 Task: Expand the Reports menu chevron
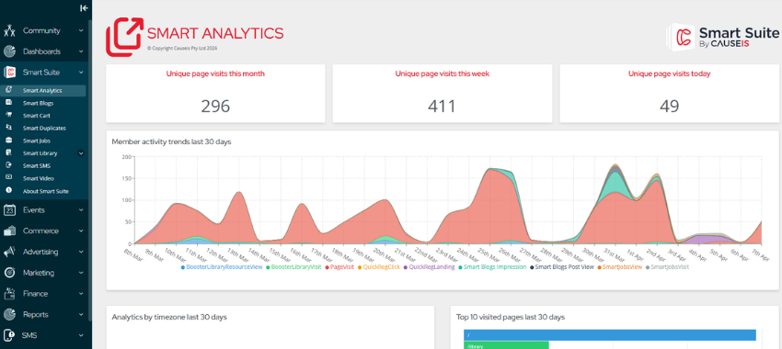coord(81,315)
